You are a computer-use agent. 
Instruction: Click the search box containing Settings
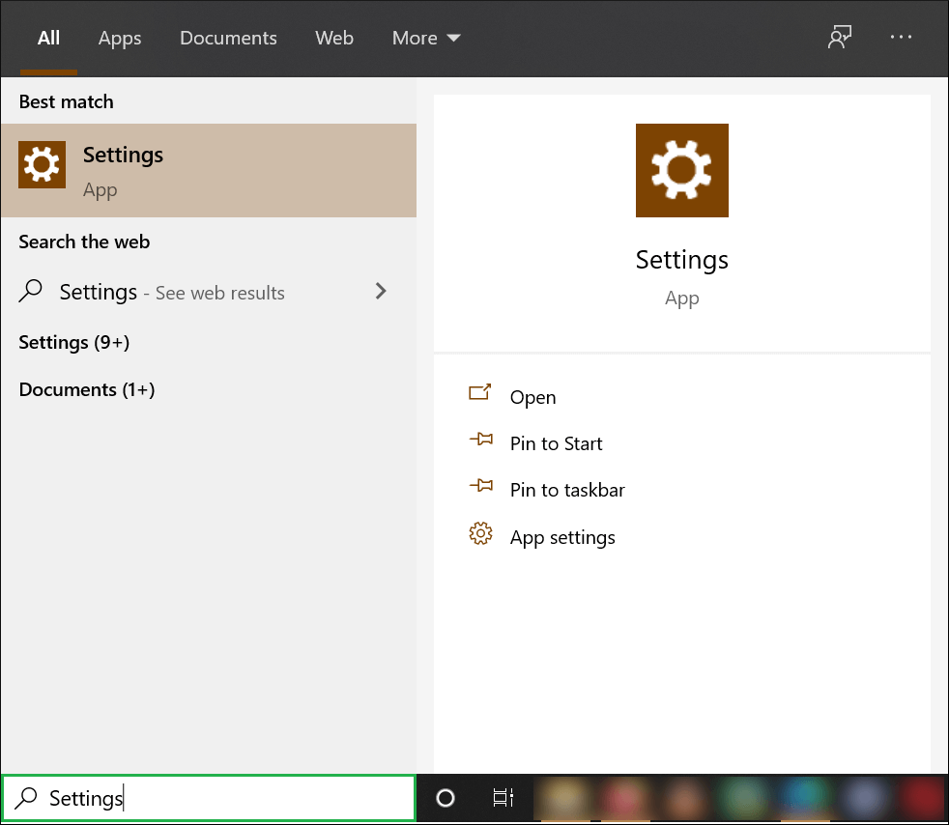[x=209, y=798]
